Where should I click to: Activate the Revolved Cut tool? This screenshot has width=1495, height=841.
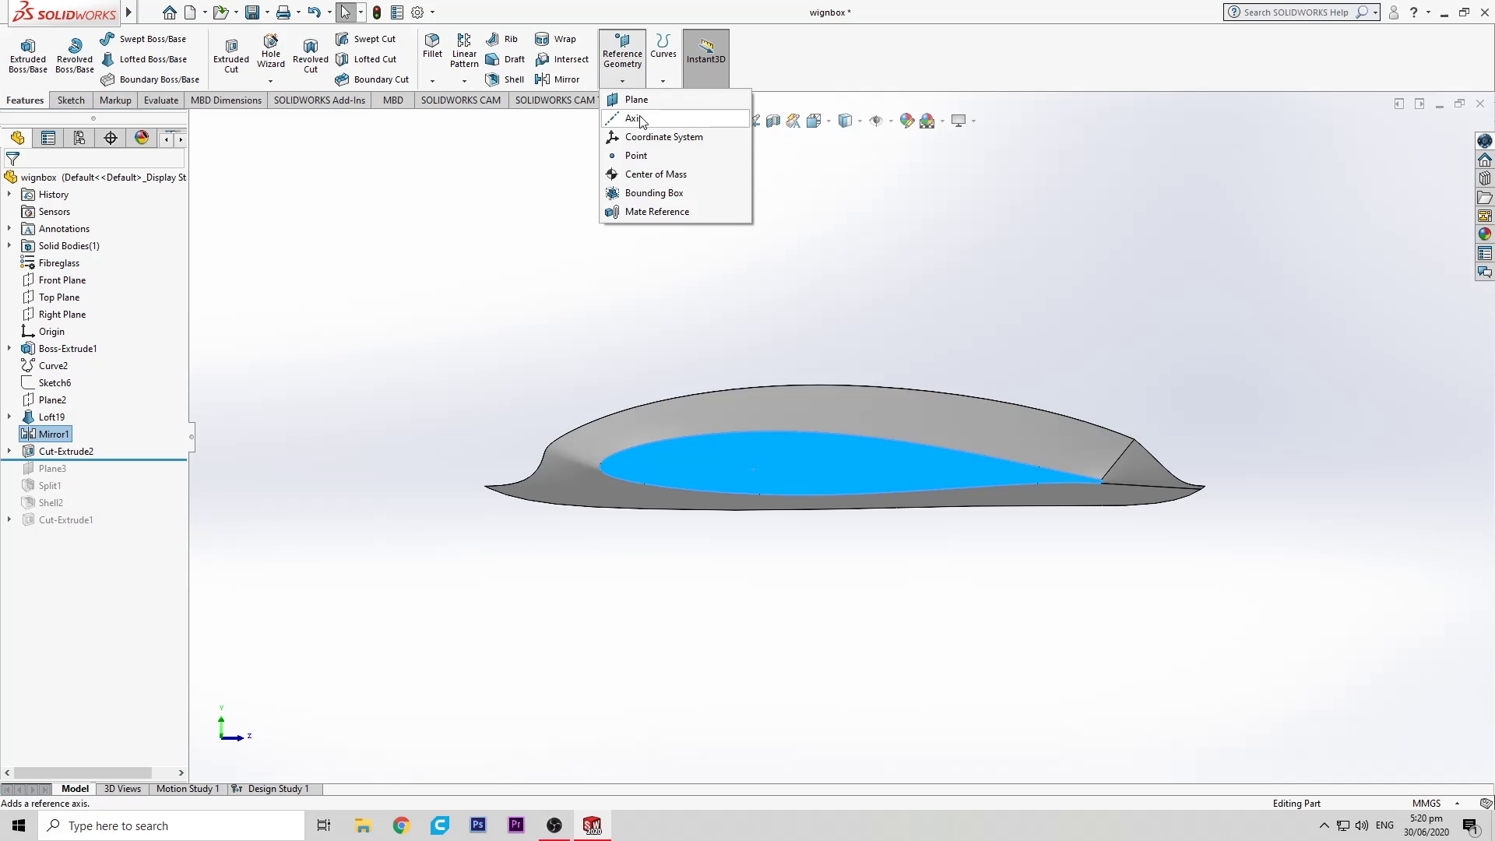point(311,55)
